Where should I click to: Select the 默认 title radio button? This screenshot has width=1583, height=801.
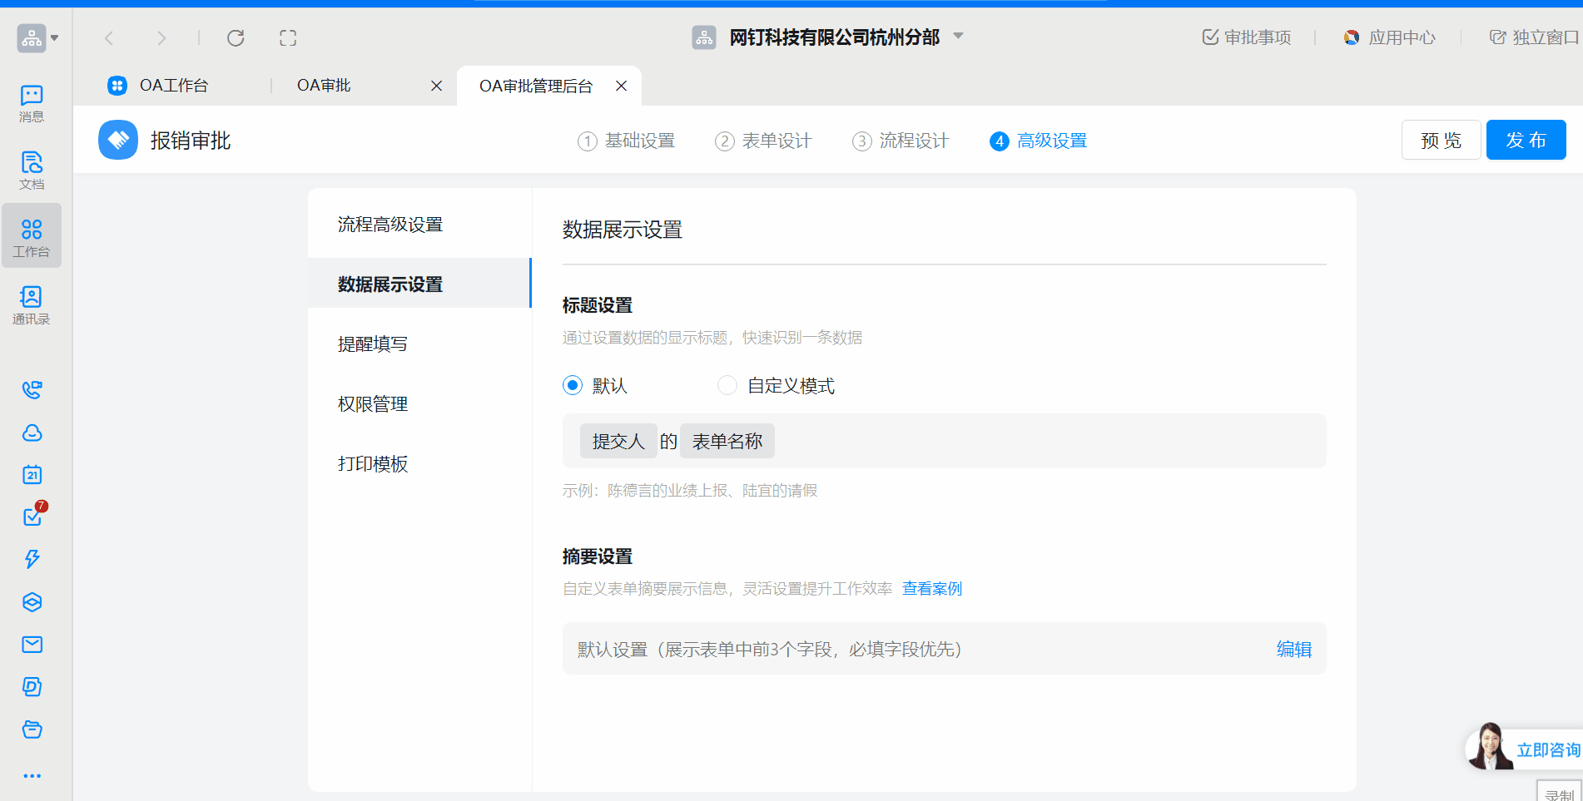573,385
